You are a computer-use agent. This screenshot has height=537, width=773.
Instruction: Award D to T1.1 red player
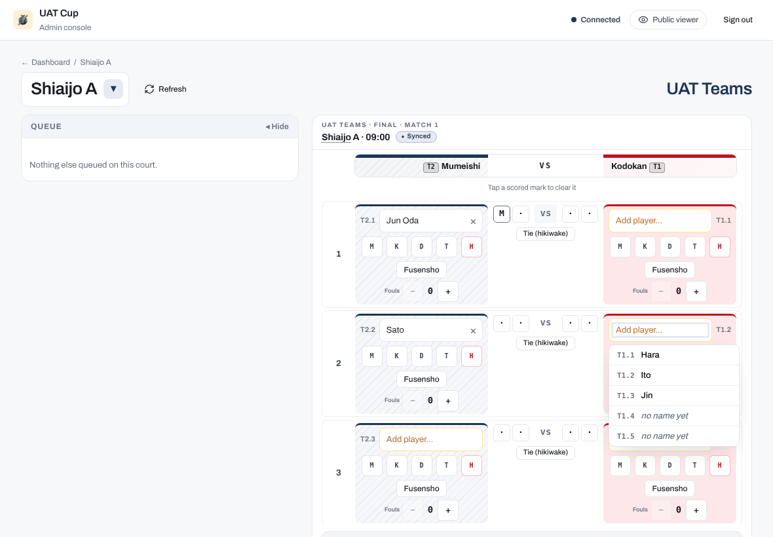coord(669,246)
